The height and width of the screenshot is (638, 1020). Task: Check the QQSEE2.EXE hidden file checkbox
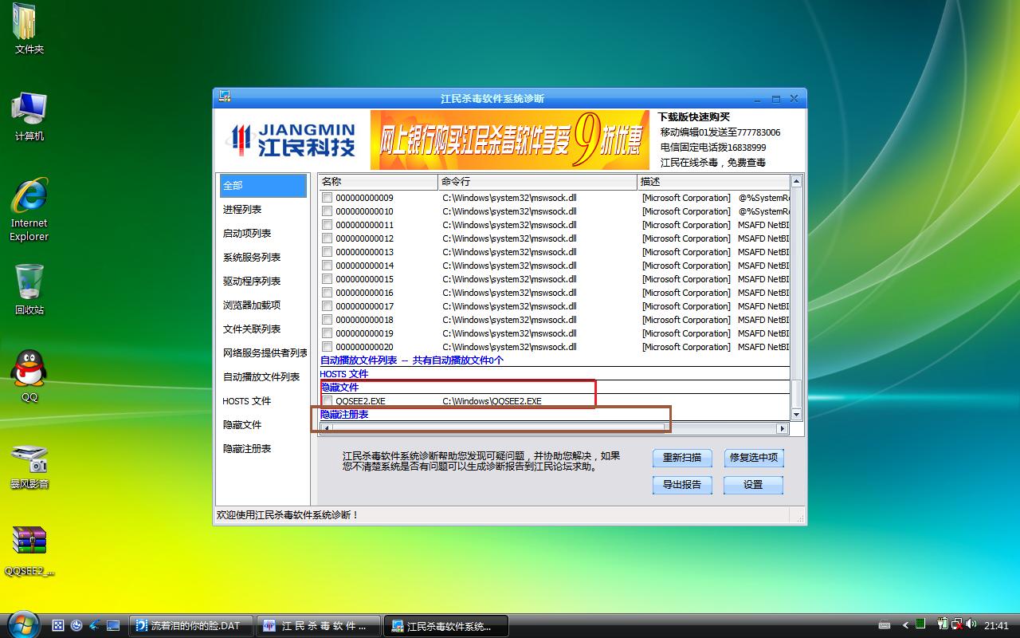point(328,401)
